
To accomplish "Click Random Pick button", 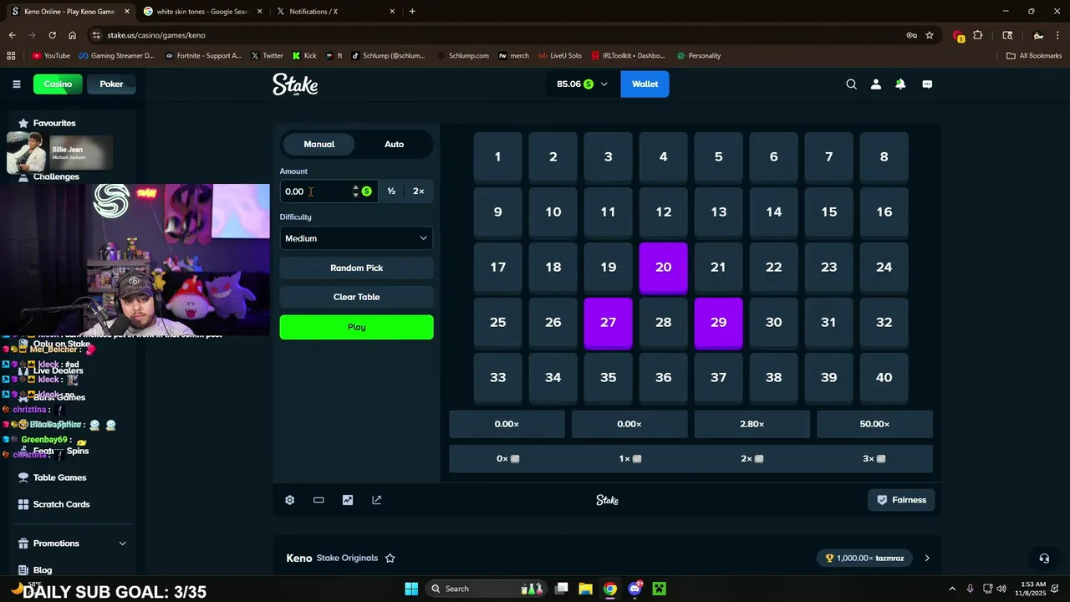I will 356,268.
